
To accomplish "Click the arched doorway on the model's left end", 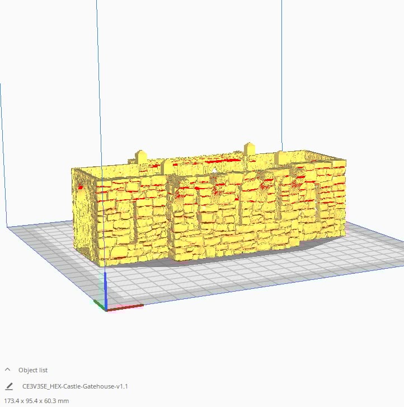I will click(x=83, y=196).
